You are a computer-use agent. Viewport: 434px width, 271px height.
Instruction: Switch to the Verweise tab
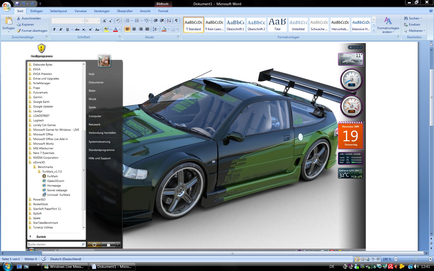(81, 11)
